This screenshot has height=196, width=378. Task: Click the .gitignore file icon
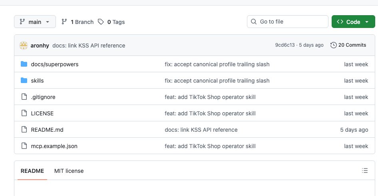pos(24,97)
